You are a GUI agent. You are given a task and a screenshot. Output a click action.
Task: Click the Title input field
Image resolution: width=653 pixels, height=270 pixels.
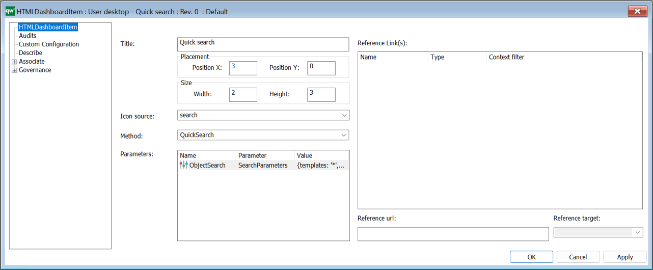(263, 44)
